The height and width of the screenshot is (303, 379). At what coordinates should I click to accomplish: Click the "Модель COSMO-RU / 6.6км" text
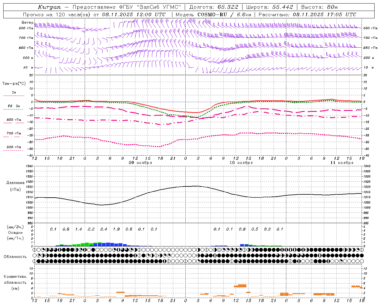click(213, 14)
